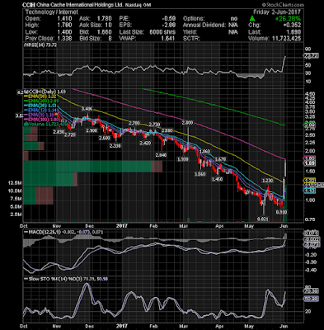The image size is (324, 330).
Task: Click the Bid value 1.660
Action: point(104,32)
